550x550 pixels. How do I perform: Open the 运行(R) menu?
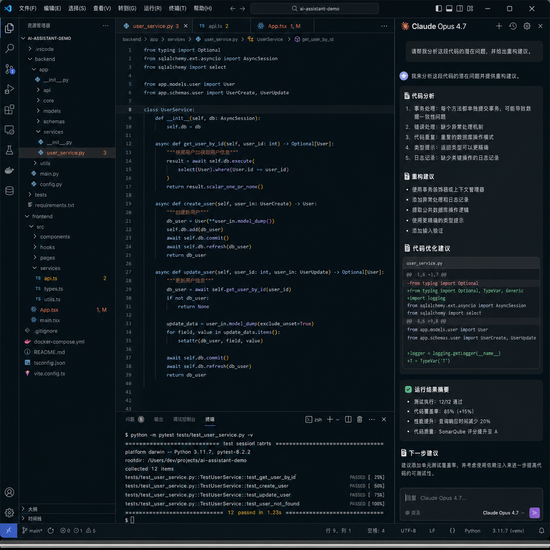pyautogui.click(x=153, y=9)
